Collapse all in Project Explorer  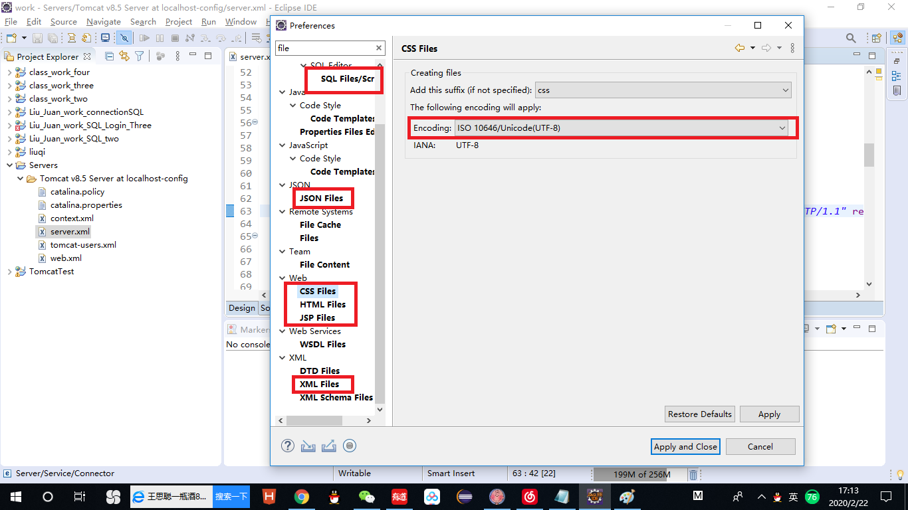110,56
